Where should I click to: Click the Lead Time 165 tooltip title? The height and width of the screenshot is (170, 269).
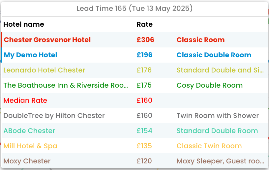(x=134, y=9)
